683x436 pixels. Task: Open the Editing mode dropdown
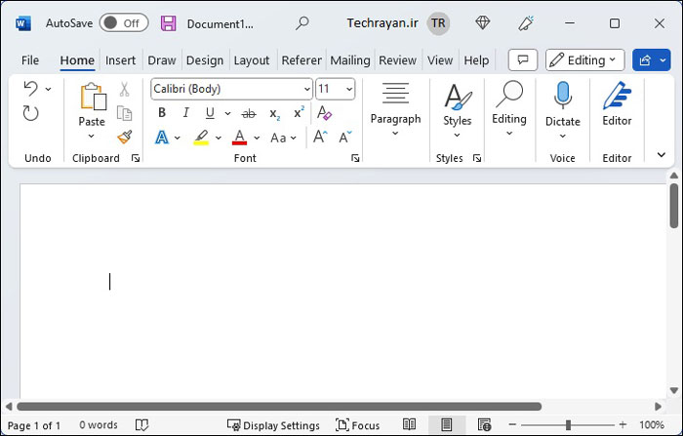585,59
